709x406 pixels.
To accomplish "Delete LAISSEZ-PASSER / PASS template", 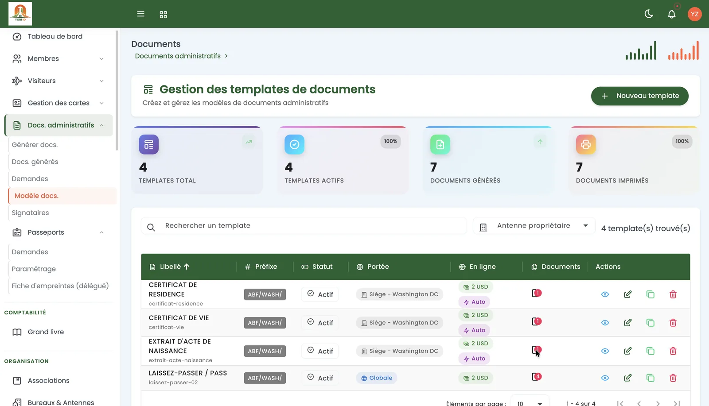I will pyautogui.click(x=673, y=378).
